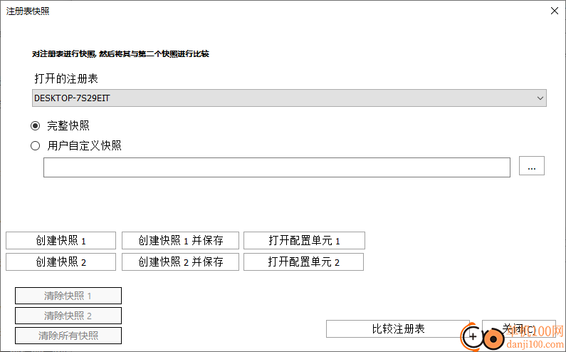Image resolution: width=566 pixels, height=352 pixels.
Task: Close the 注册表快照 dialog window
Action: [x=555, y=11]
